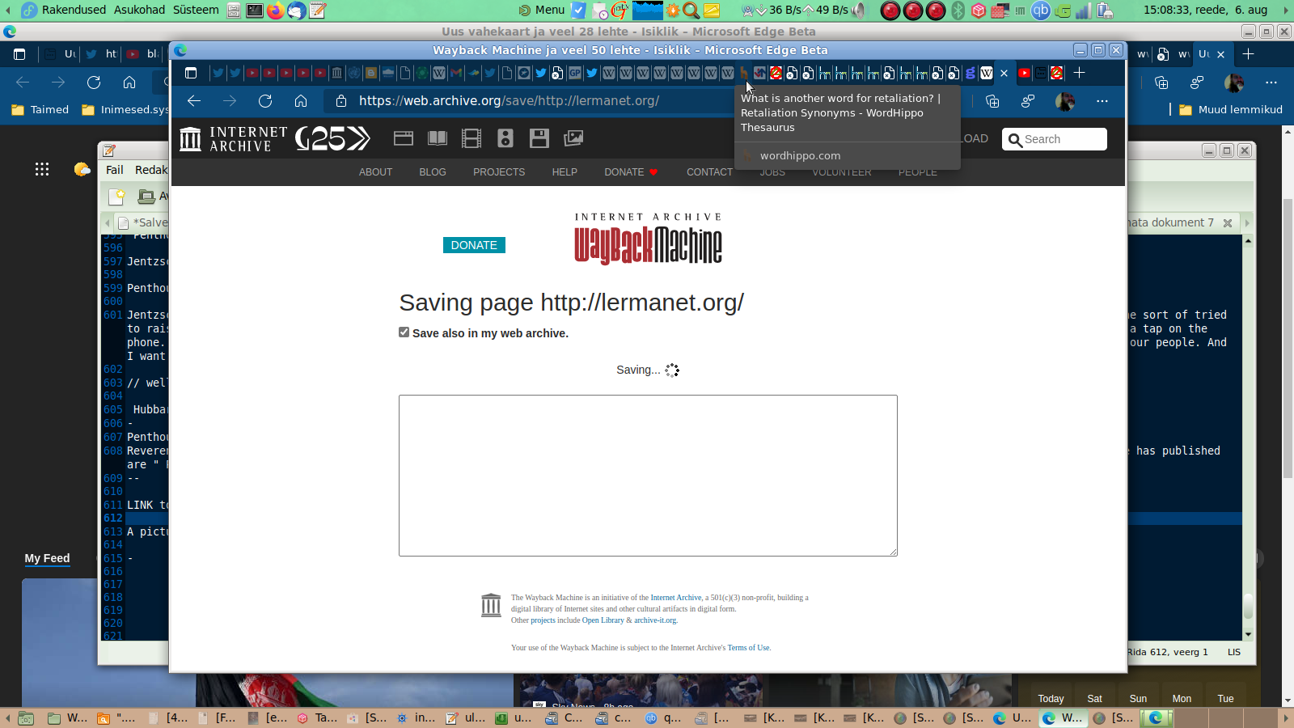Open the 'Internet Archive' footer link
The image size is (1294, 728).
(x=676, y=598)
